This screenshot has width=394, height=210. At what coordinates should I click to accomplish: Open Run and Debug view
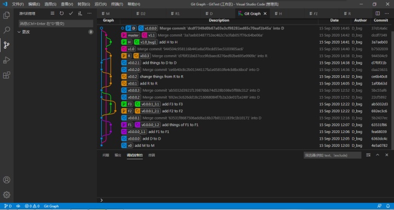pyautogui.click(x=7, y=60)
